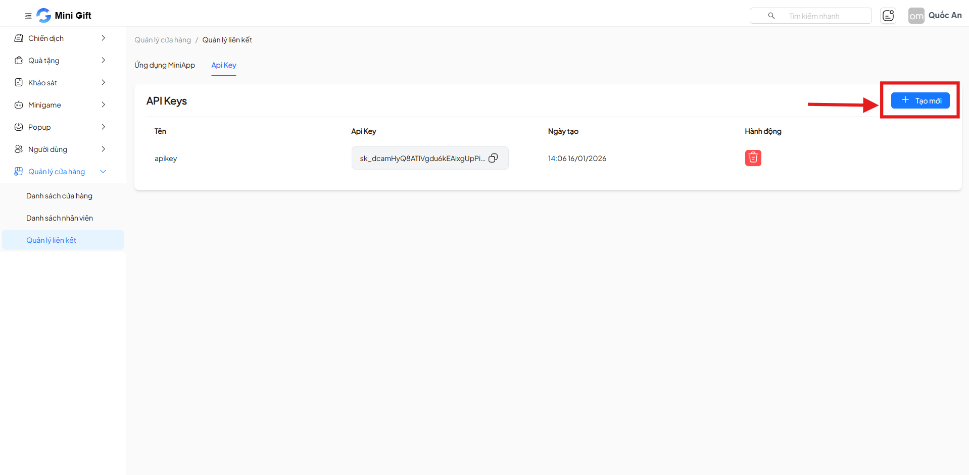Expand the Popup menu chevron
The width and height of the screenshot is (969, 475).
103,127
